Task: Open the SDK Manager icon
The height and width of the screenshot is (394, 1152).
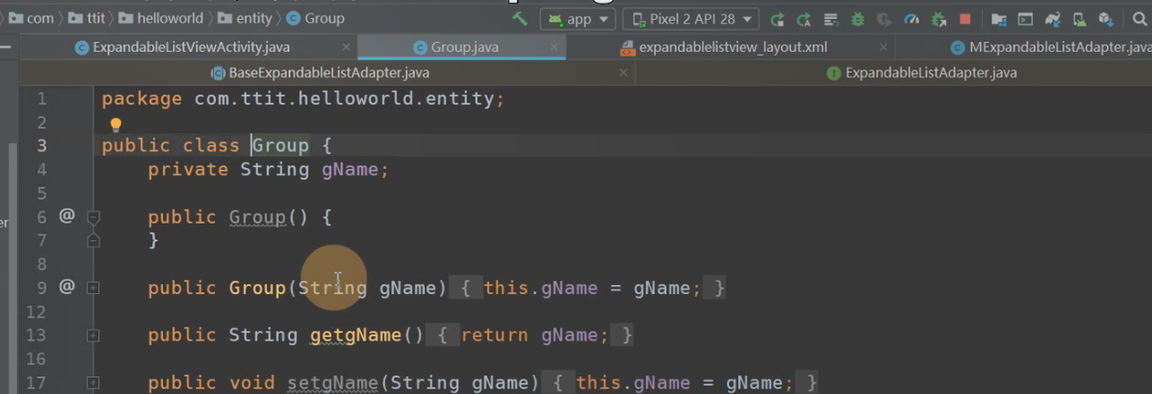Action: point(1105,19)
